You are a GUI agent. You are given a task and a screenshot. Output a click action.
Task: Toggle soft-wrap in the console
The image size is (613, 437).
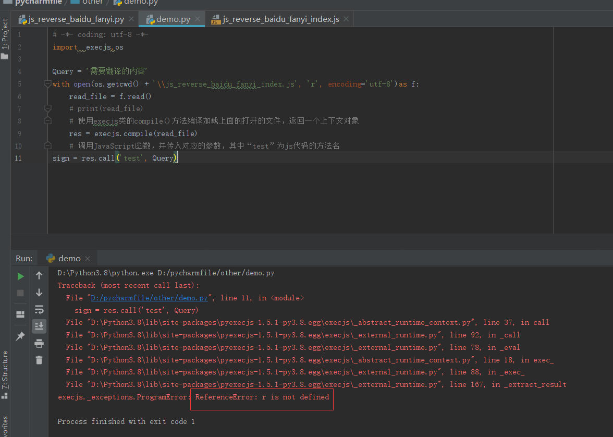point(39,309)
